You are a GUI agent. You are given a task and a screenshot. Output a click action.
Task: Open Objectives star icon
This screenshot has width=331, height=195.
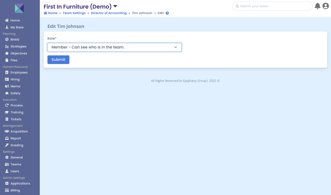(7, 53)
